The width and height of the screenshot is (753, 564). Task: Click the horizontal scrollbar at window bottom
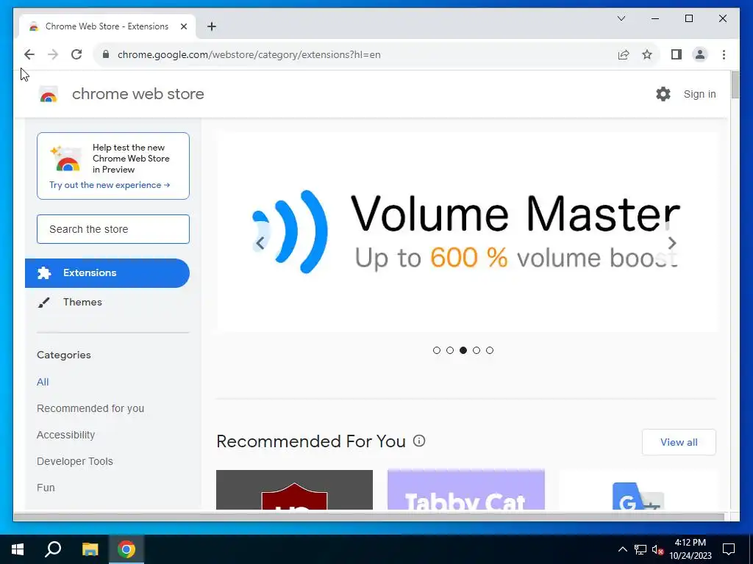[369, 516]
